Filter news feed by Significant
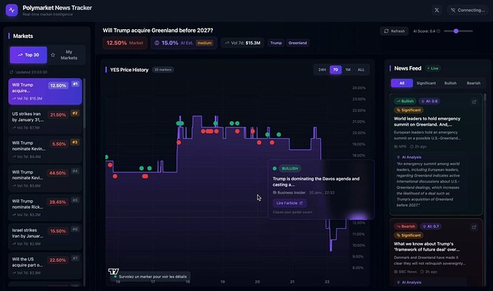This screenshot has width=493, height=291. point(426,83)
